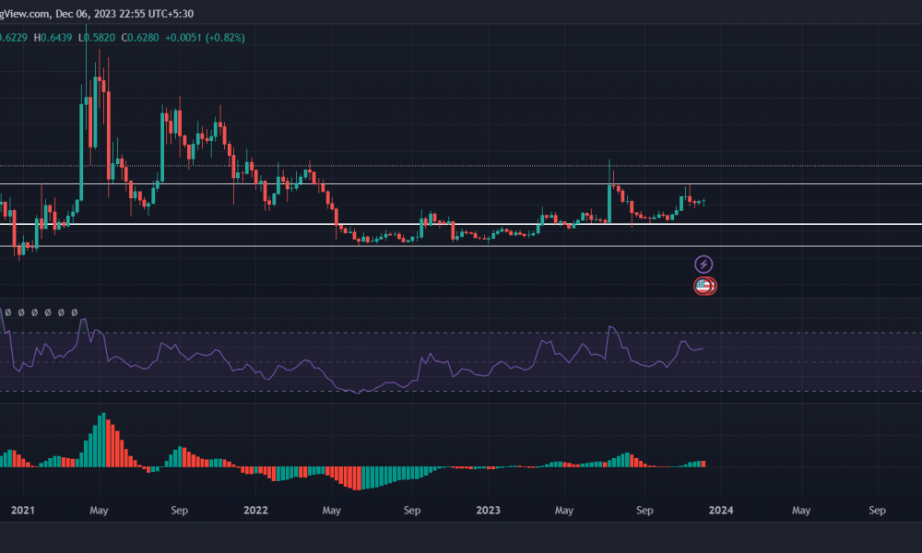Click the change value +0.0051 (+0.82%)
The image size is (922, 553).
(x=205, y=38)
